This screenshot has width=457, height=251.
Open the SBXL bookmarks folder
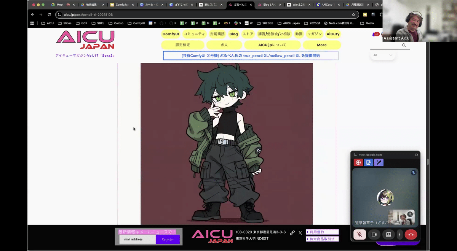[x=97, y=23]
